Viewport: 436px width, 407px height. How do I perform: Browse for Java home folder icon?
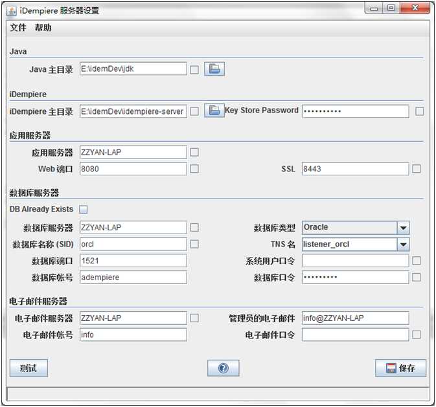pyautogui.click(x=214, y=69)
